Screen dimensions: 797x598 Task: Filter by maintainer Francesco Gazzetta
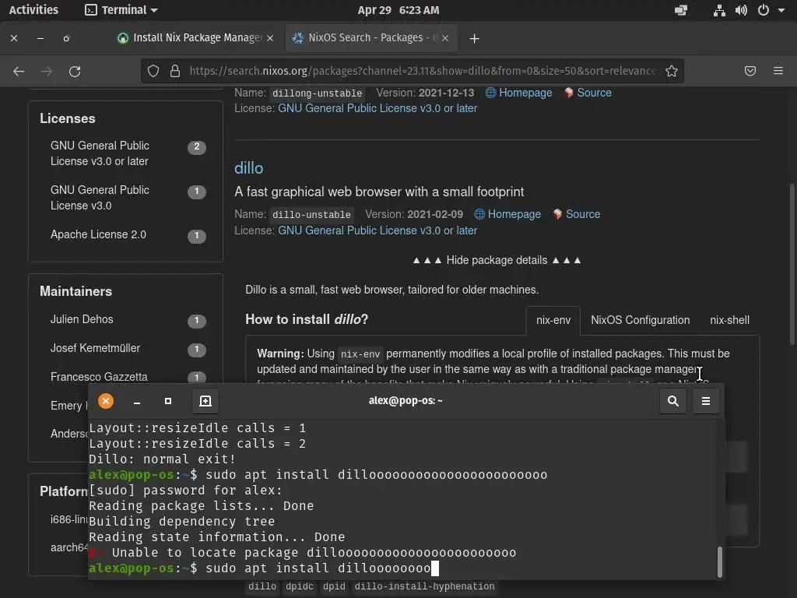(x=127, y=378)
